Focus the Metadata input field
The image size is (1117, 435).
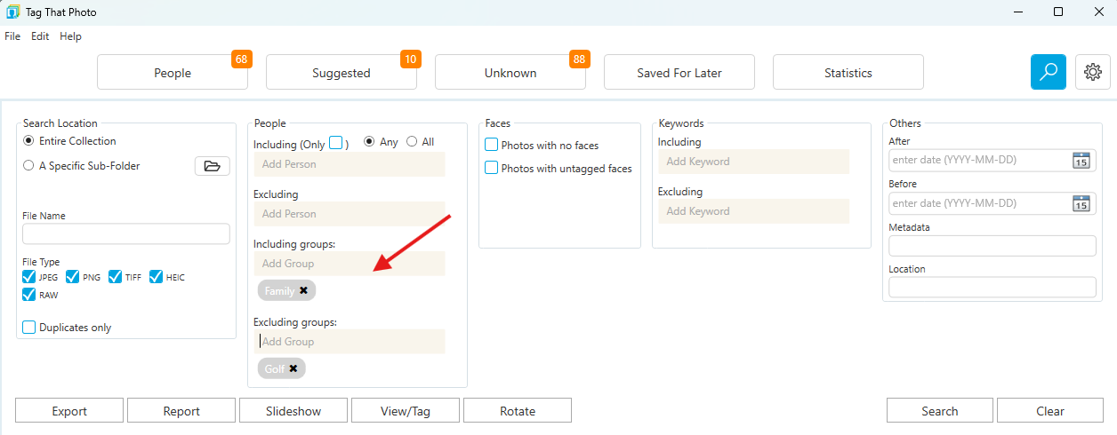[992, 246]
